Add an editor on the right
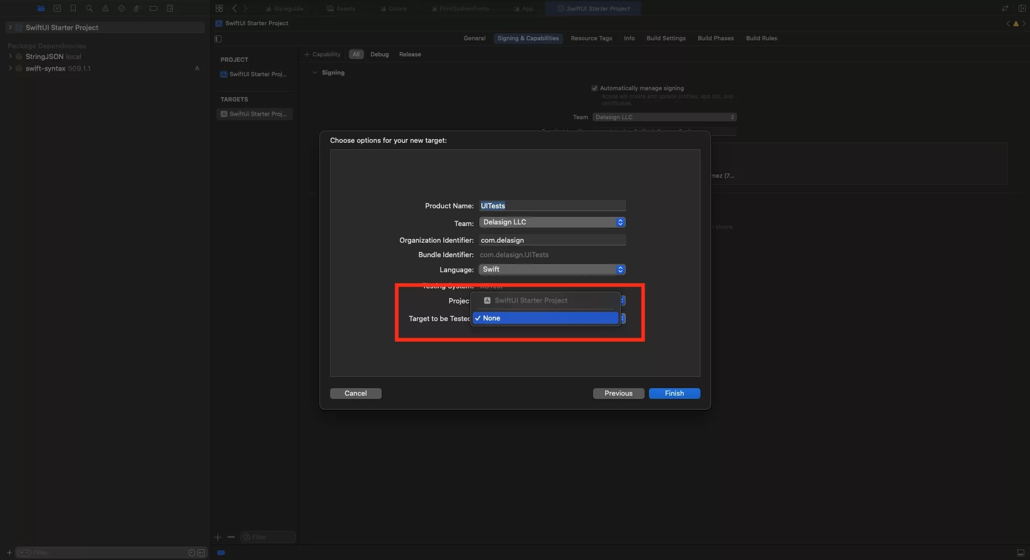 [1021, 8]
